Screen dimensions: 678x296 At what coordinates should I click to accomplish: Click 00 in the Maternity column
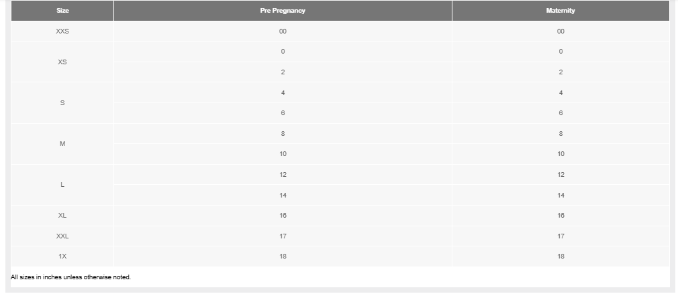point(561,31)
